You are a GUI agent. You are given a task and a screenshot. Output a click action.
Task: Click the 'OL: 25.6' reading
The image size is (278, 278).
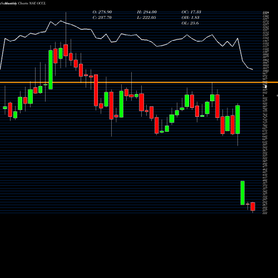[190, 23]
